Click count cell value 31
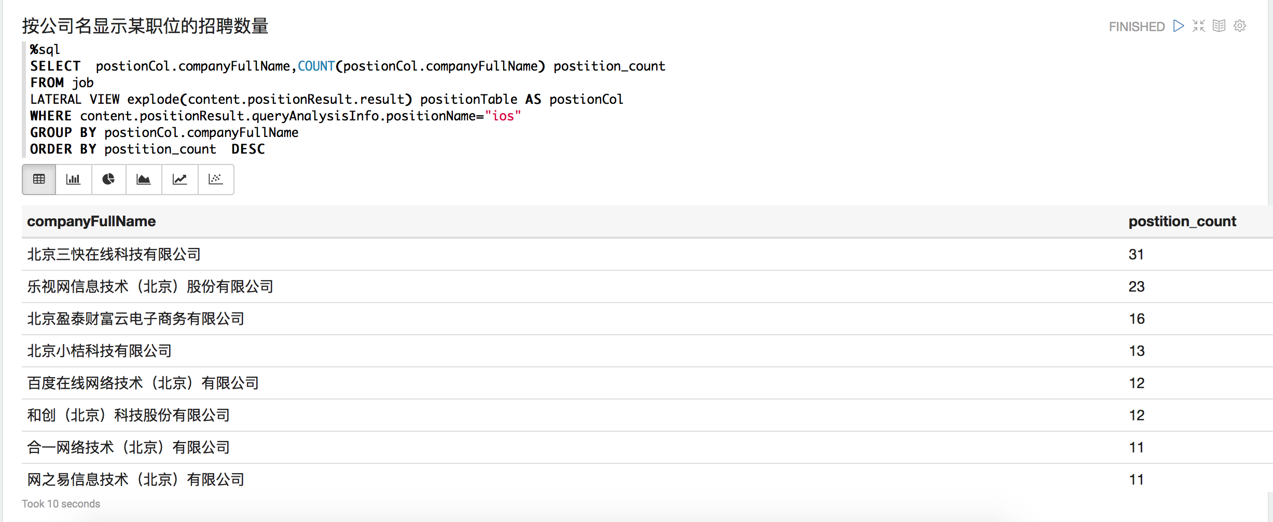This screenshot has height=522, width=1273. click(x=1136, y=255)
